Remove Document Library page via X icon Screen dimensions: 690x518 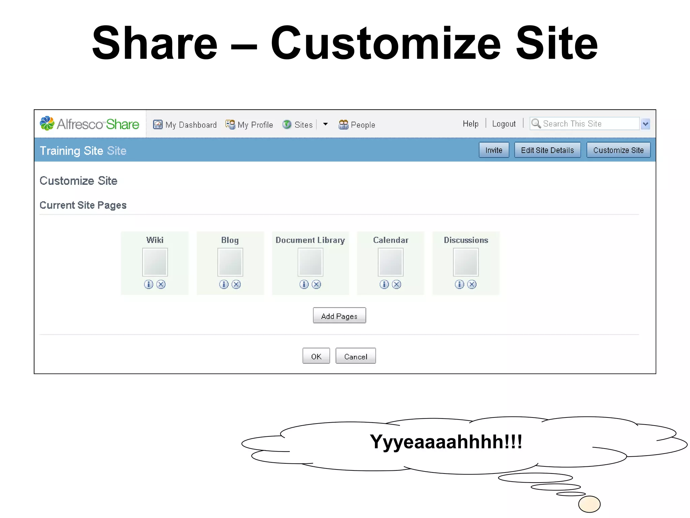pyautogui.click(x=316, y=284)
